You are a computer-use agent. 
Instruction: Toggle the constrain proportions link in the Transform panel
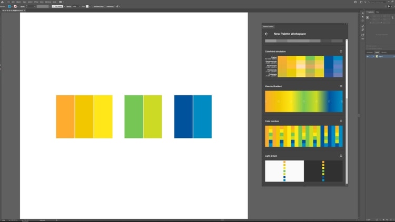pos(392,17)
